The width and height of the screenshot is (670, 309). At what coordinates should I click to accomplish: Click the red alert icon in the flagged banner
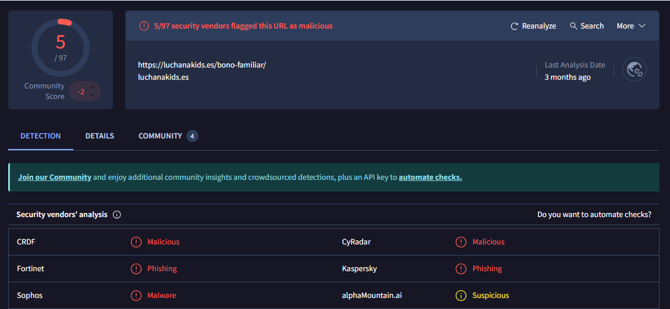(144, 26)
